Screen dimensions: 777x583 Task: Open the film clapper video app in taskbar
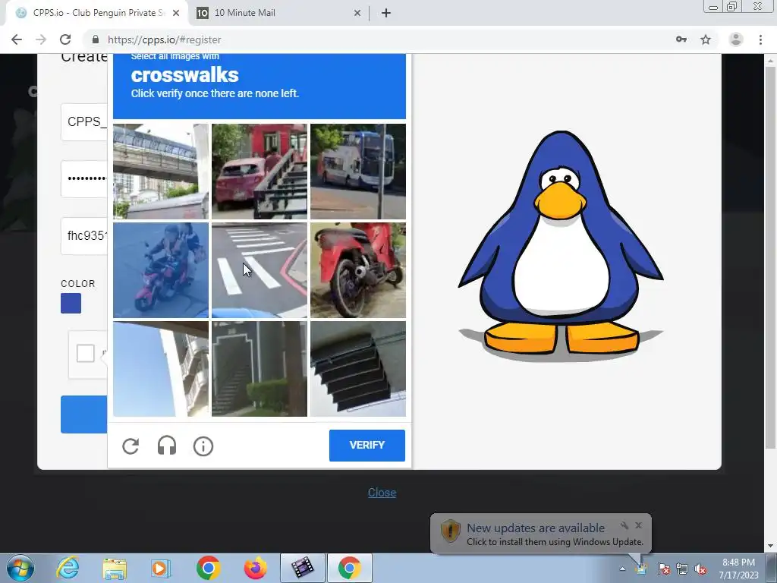click(x=303, y=568)
